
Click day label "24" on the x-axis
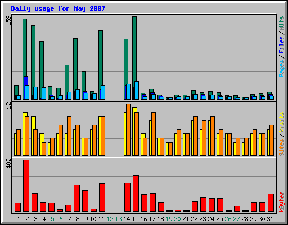pos(211,219)
